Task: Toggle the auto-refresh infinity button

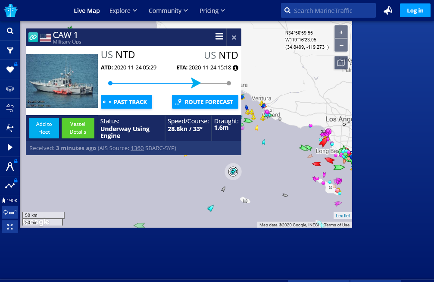Action: pyautogui.click(x=10, y=213)
